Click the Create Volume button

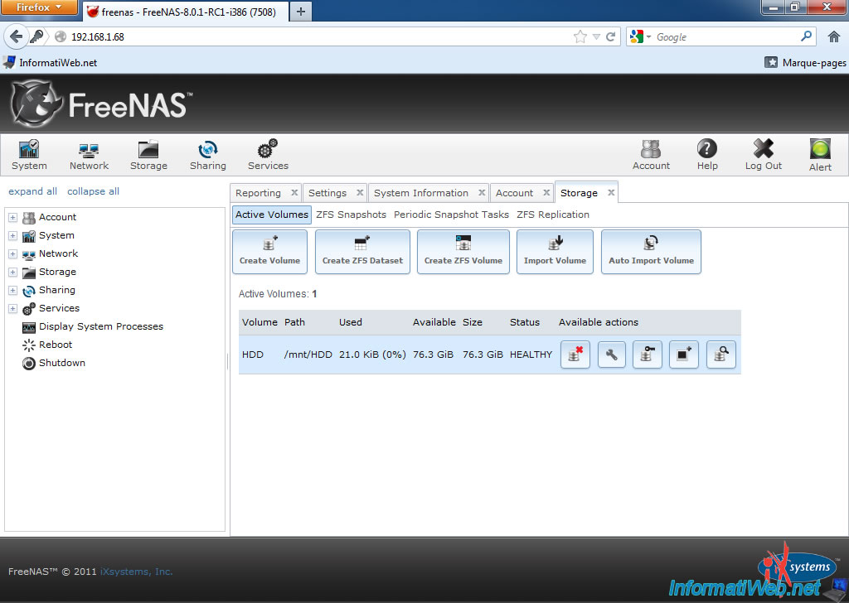coord(269,252)
